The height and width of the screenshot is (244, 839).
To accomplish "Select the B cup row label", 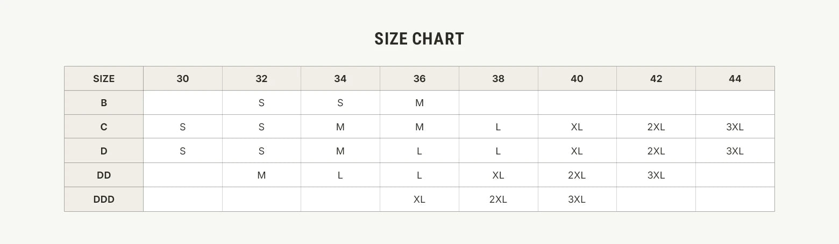I will (104, 102).
